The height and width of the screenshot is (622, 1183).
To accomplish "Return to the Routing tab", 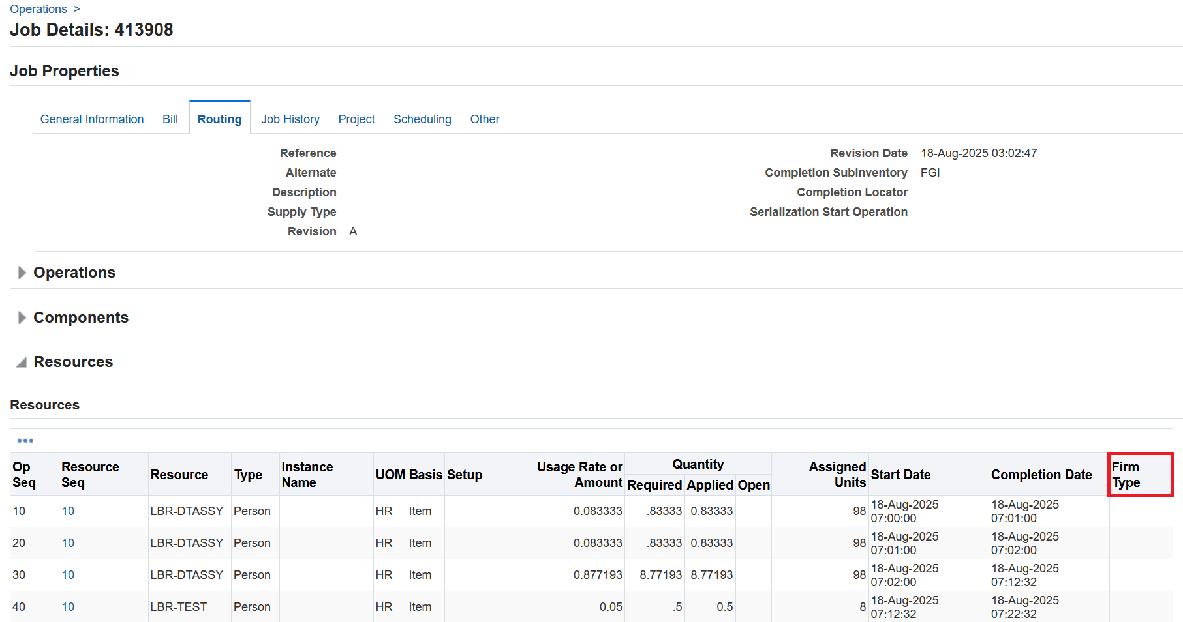I will 219,119.
